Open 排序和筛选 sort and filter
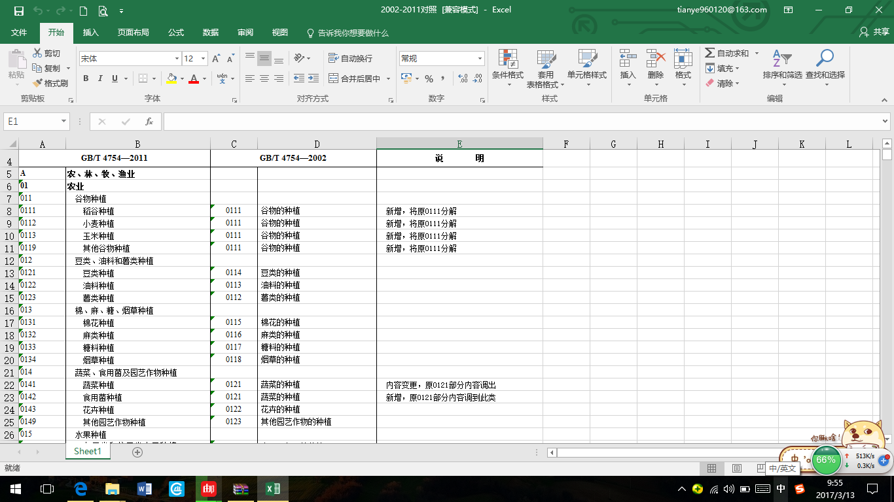This screenshot has height=502, width=894. tap(782, 69)
